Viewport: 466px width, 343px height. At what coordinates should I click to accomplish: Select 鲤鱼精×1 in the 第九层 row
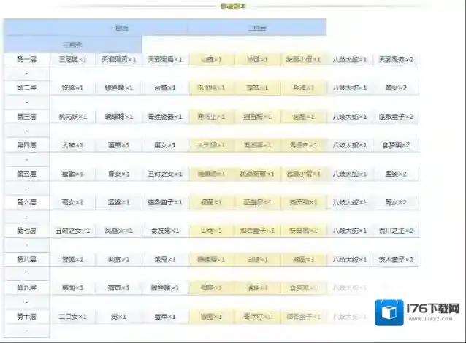[x=165, y=288]
